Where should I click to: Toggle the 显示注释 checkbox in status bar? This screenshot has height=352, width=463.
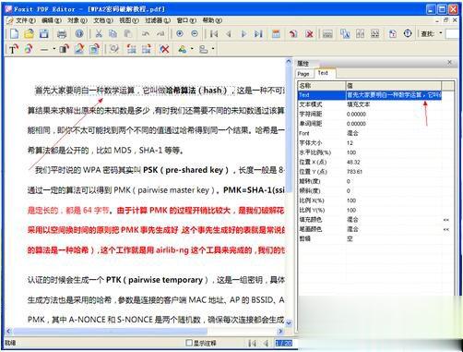189,343
